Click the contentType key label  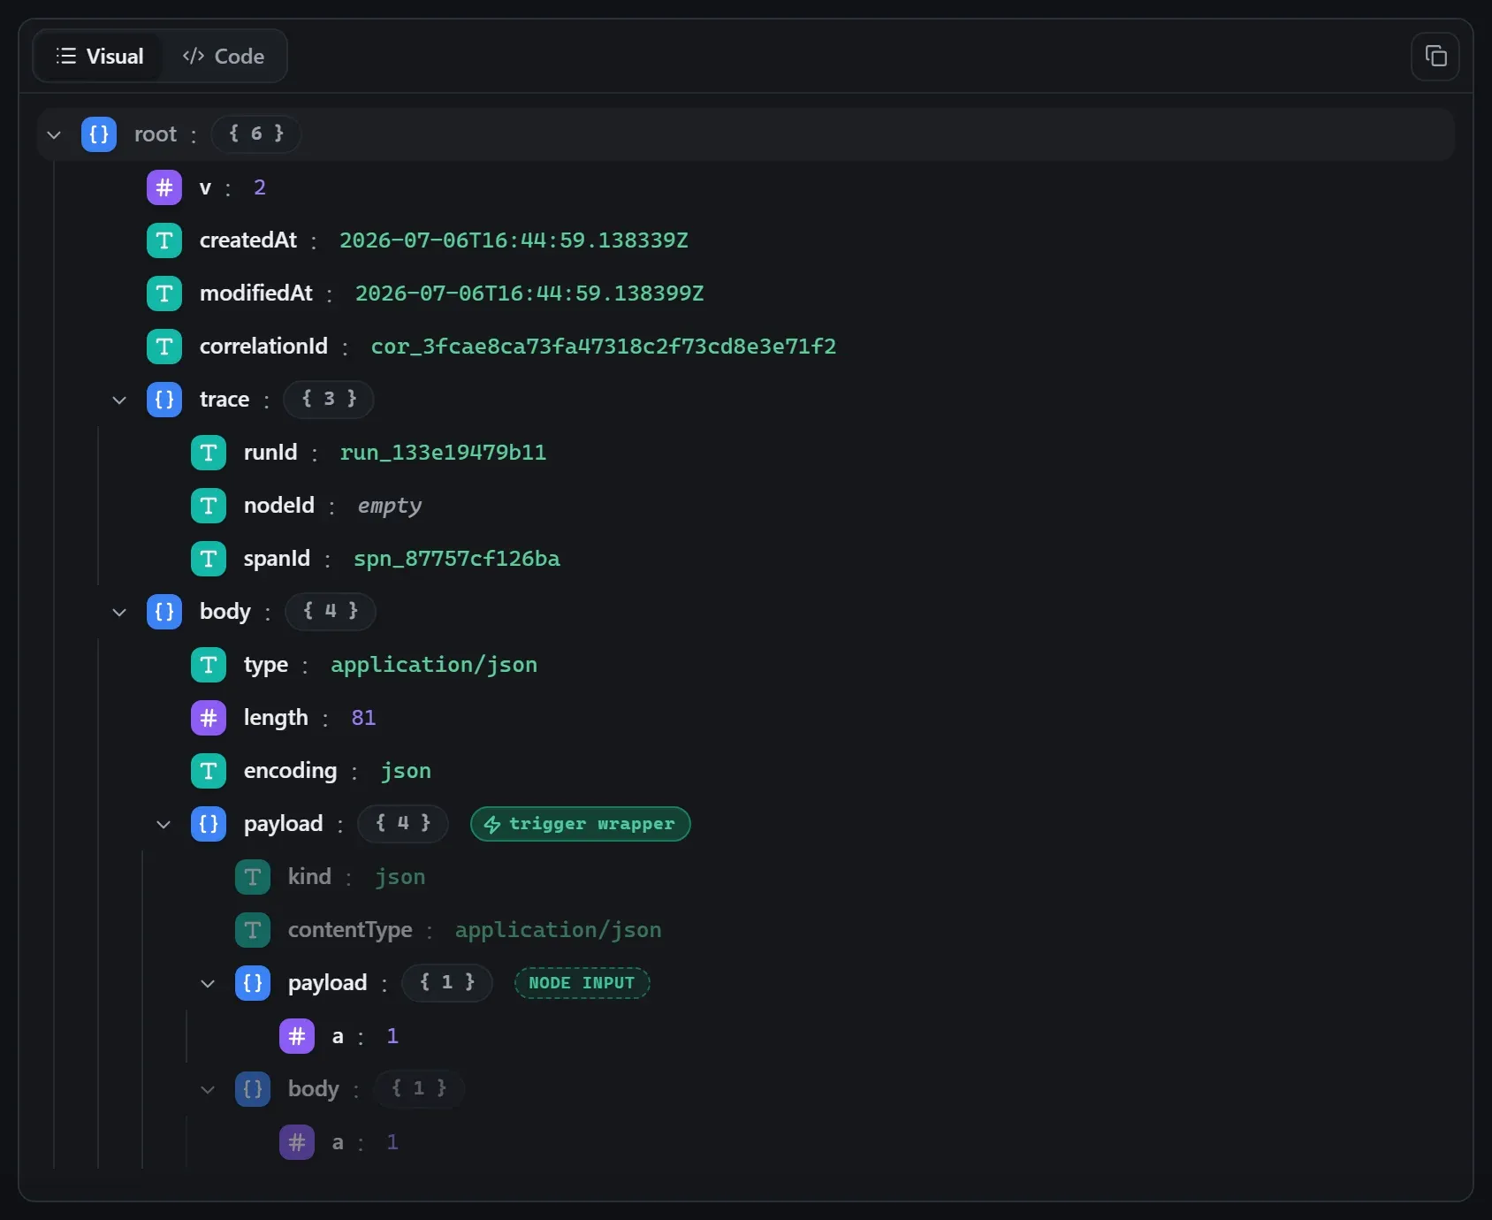click(350, 930)
